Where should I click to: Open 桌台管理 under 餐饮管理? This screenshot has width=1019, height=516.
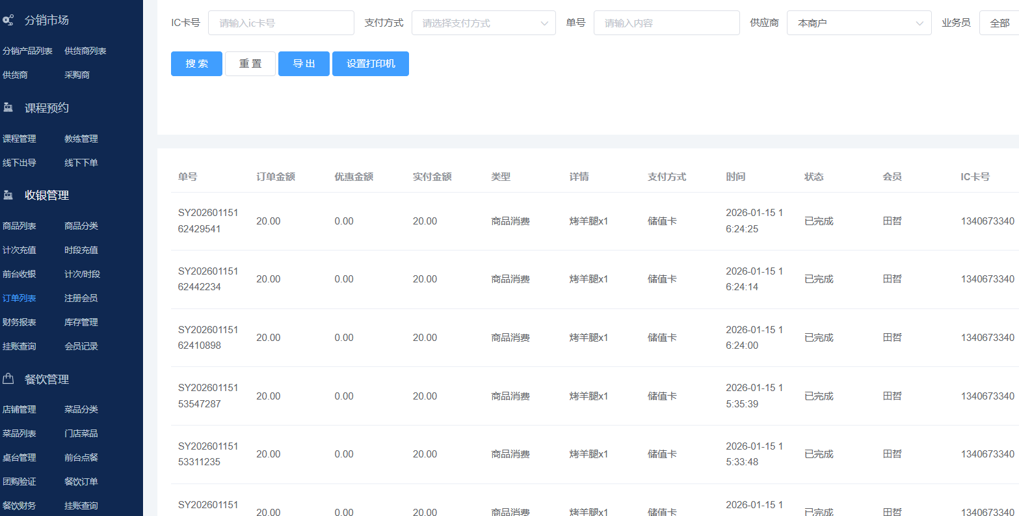click(21, 457)
